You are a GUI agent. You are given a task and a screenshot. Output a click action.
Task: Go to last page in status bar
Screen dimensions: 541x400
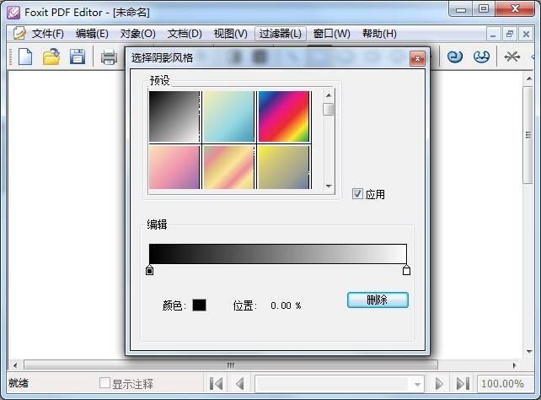click(463, 383)
